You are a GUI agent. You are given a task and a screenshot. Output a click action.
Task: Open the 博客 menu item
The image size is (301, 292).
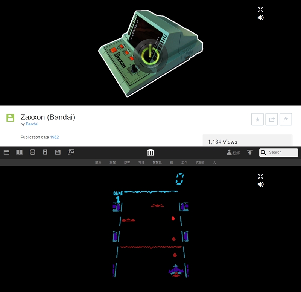[127, 162]
